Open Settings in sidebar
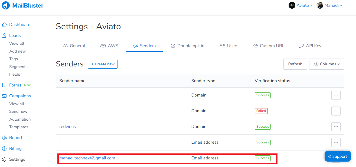Image resolution: width=356 pixels, height=167 pixels. point(17,159)
